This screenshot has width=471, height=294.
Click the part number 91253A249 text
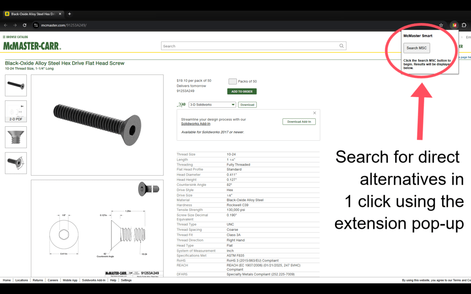[x=185, y=91]
